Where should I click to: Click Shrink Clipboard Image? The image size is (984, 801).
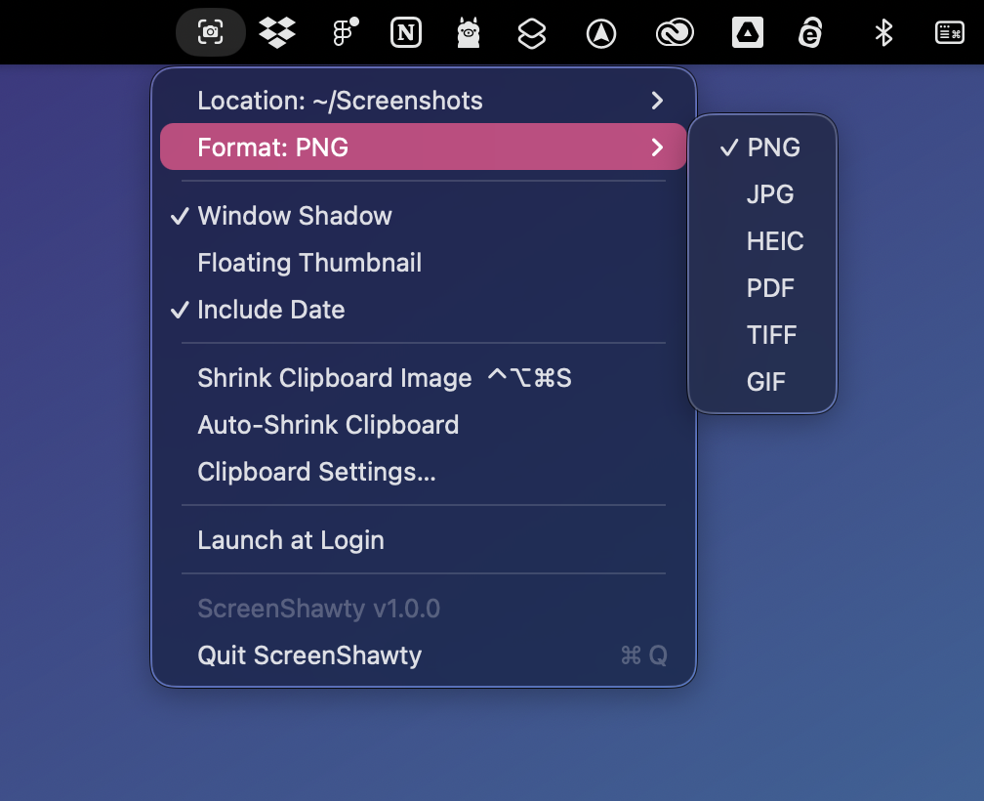335,378
